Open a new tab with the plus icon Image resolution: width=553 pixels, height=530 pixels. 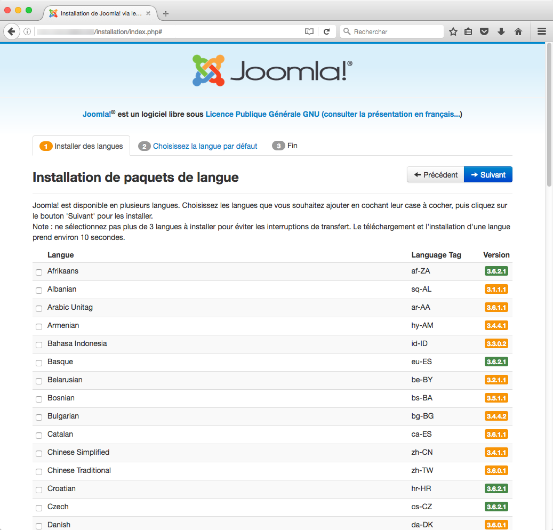[166, 14]
